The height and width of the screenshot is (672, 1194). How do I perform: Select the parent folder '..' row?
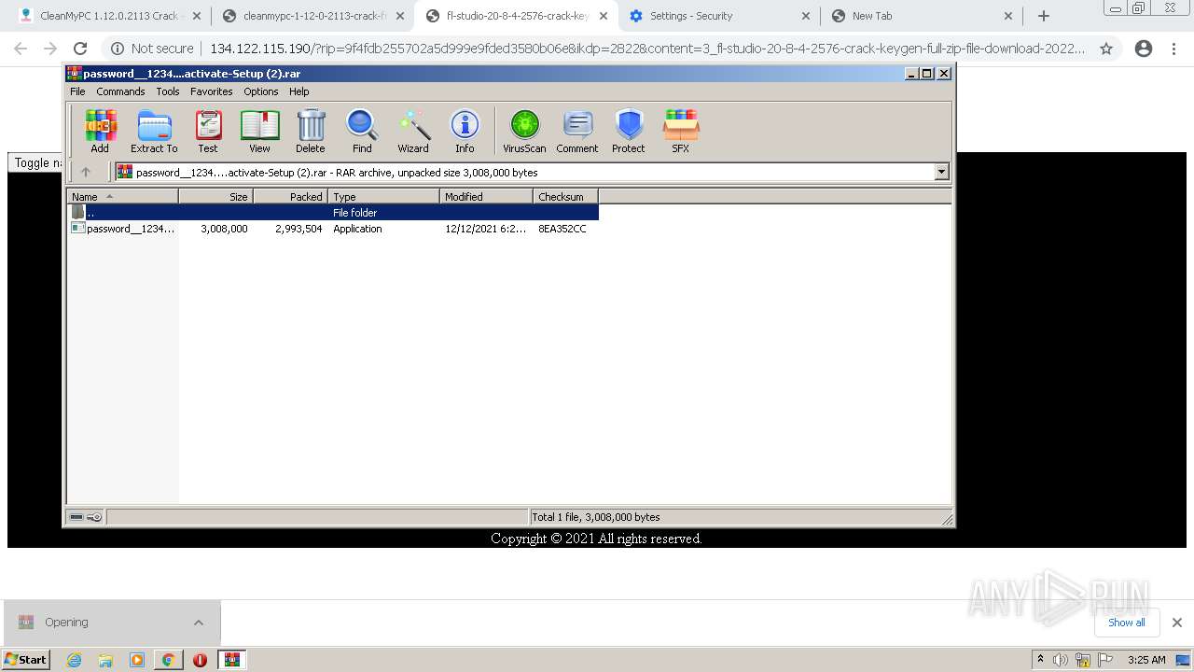(x=333, y=213)
